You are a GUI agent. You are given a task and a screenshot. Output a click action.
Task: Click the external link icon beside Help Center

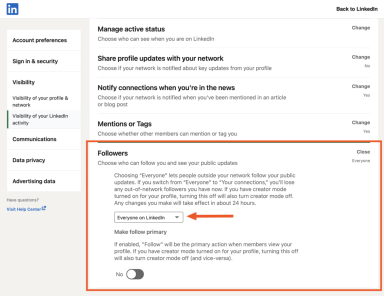pyautogui.click(x=44, y=208)
